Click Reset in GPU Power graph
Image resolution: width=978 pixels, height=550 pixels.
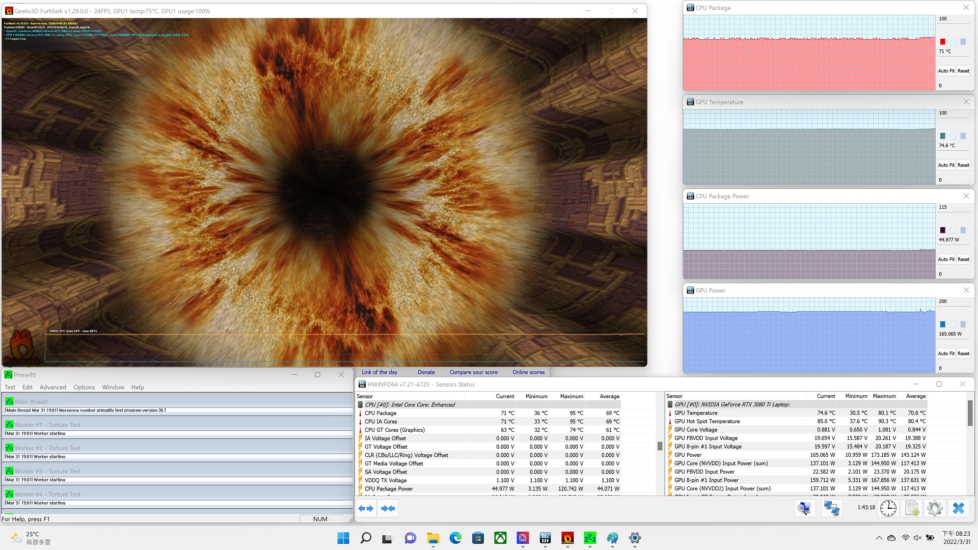pos(963,353)
